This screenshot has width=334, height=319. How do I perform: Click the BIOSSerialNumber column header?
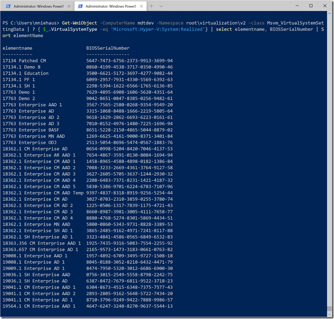coord(108,48)
